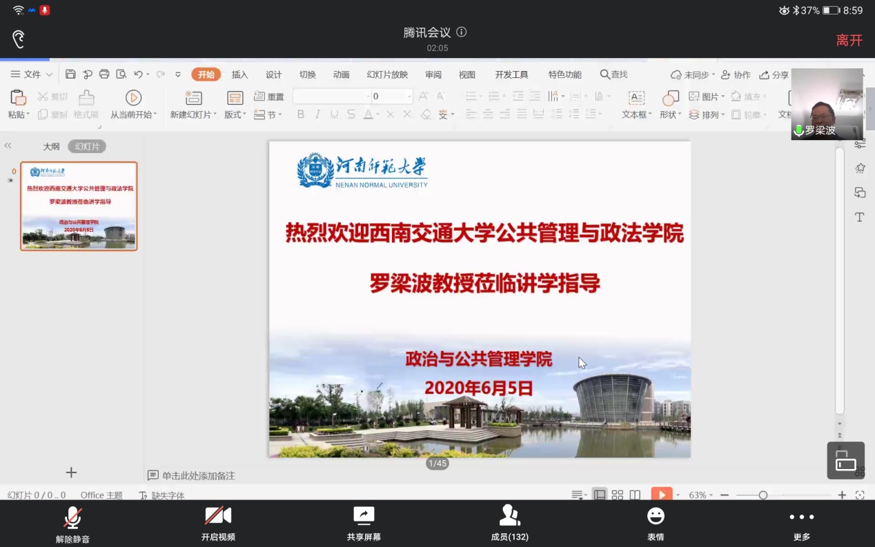Screen dimensions: 875x547
Task: Click 单击此处添加备注 notes field
Action: (x=198, y=475)
